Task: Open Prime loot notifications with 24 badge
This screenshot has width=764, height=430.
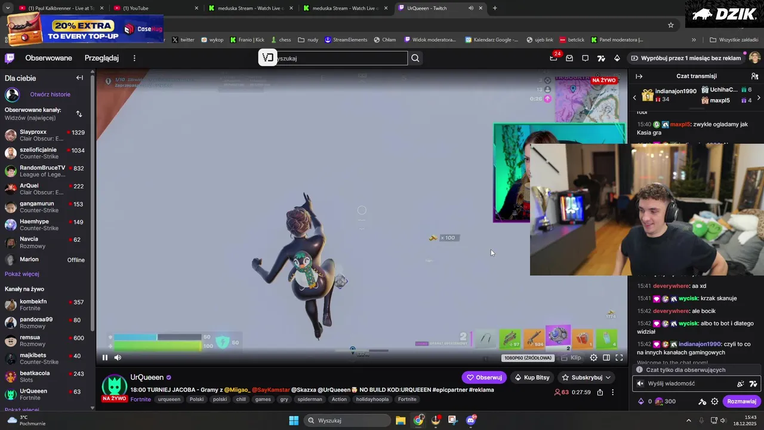Action: [x=553, y=58]
